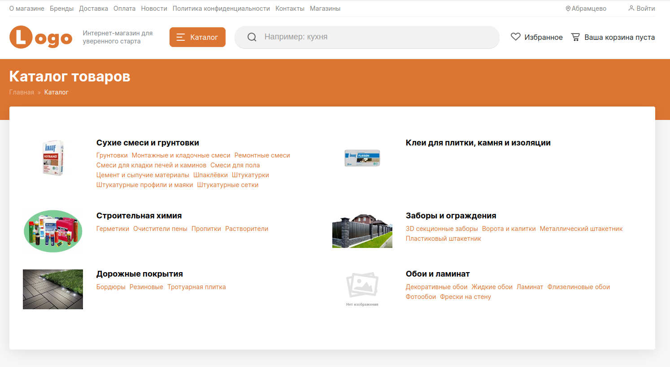Open the shopping cart icon
670x367 pixels.
[575, 37]
